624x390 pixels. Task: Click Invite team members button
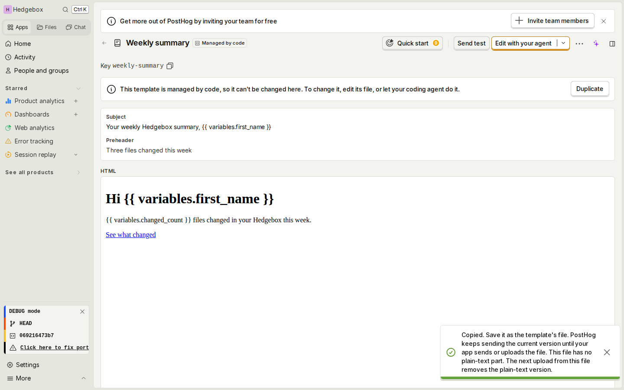552,21
